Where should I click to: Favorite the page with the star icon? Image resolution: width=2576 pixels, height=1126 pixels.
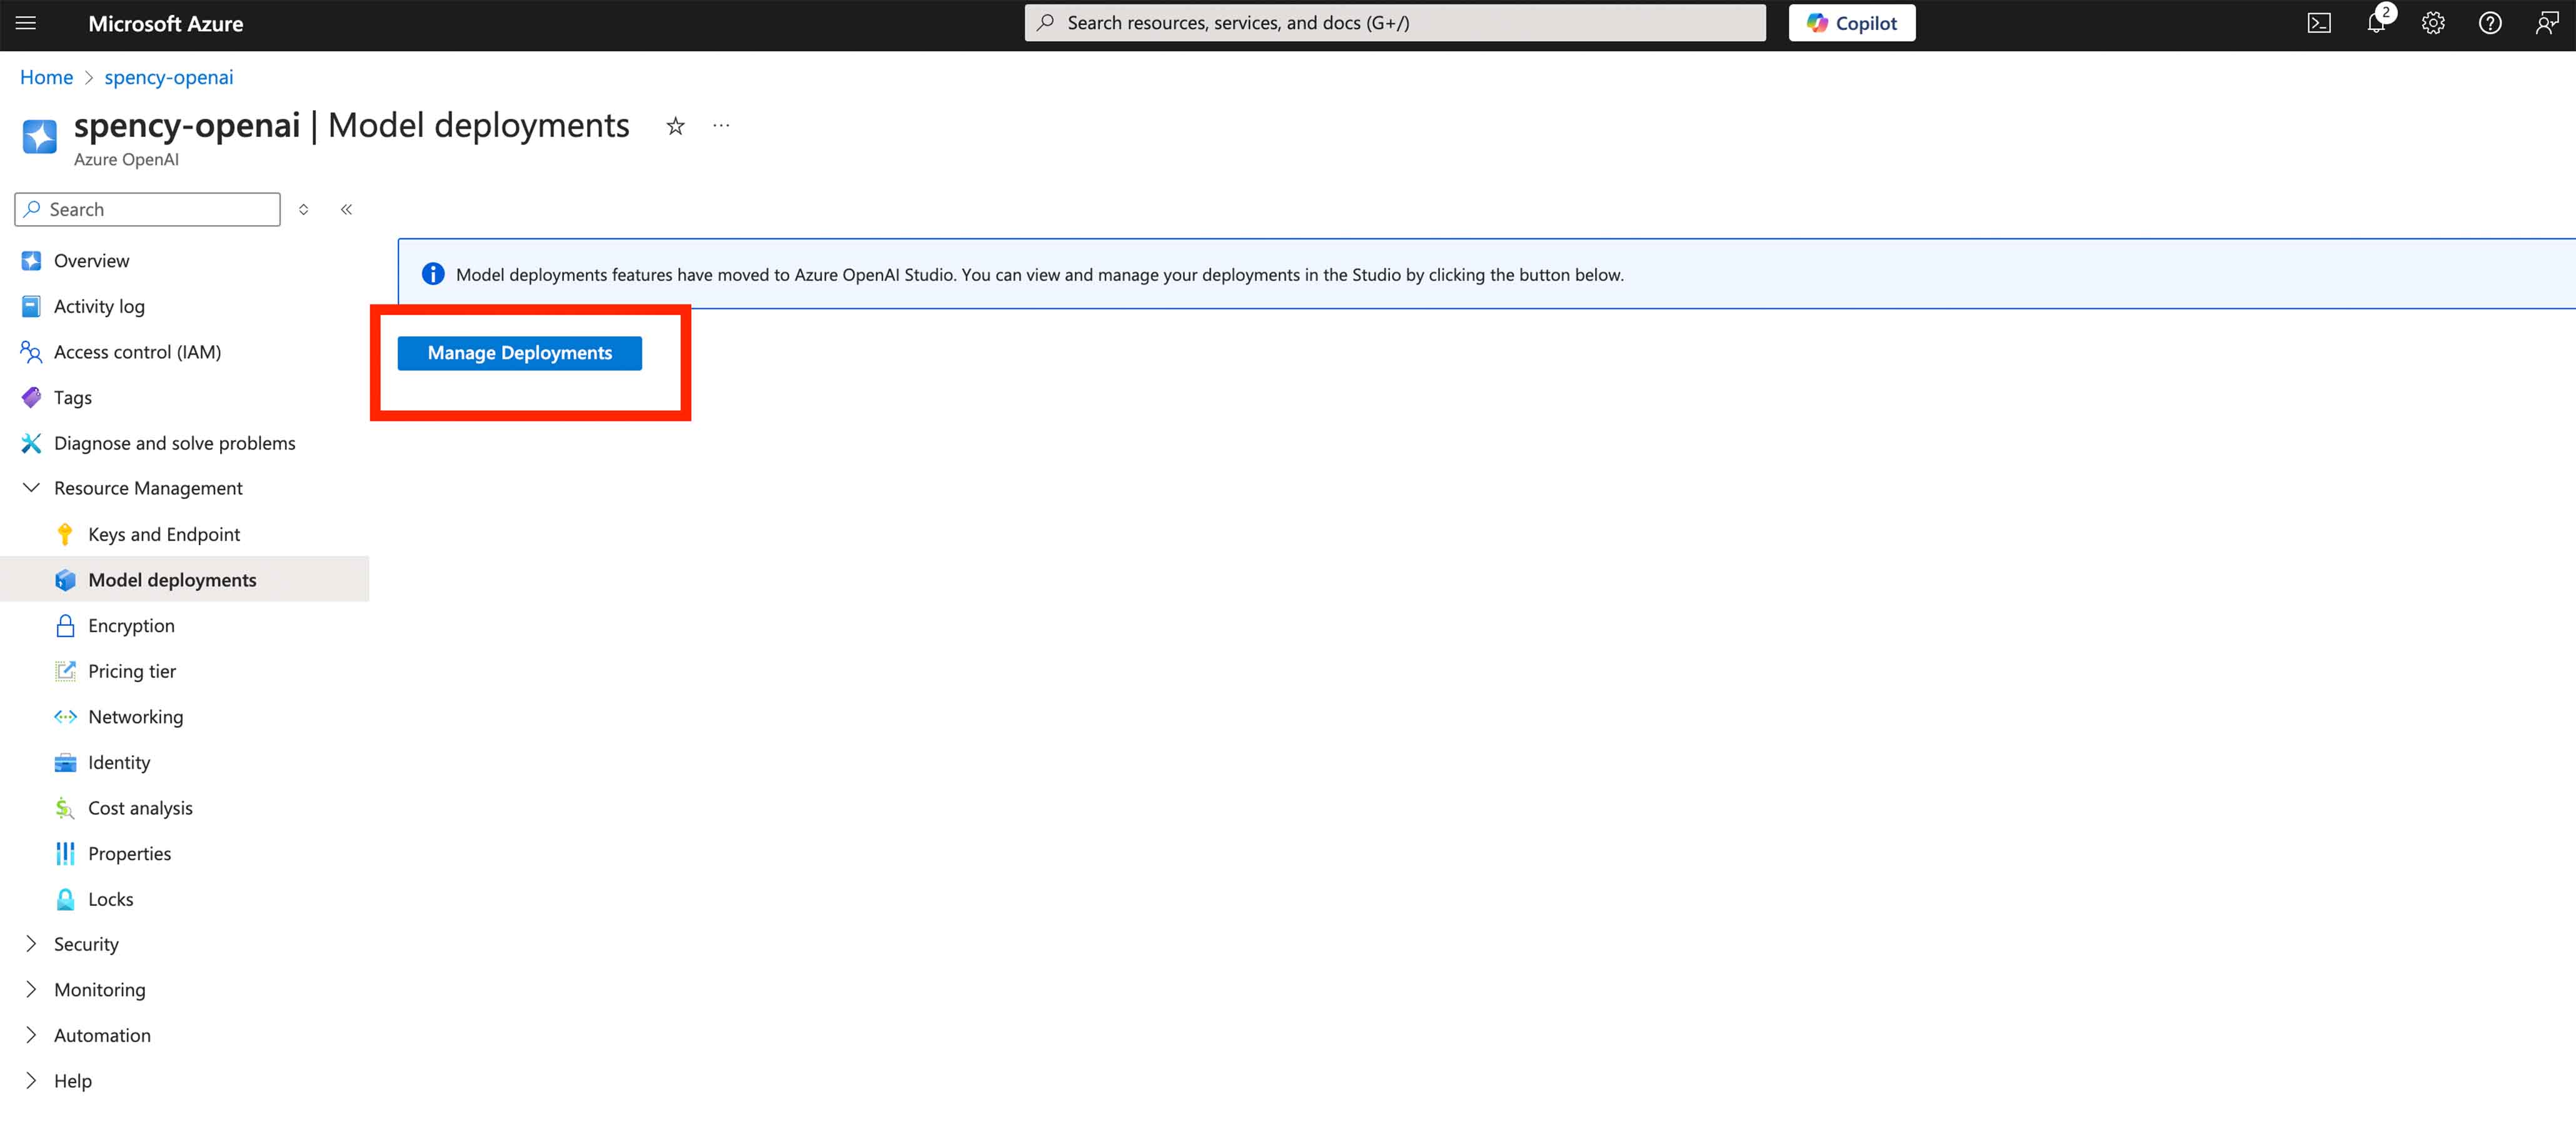click(676, 126)
